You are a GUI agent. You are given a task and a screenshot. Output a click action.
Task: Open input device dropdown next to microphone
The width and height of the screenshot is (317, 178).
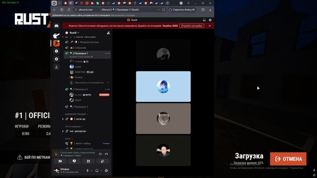tap(92, 171)
